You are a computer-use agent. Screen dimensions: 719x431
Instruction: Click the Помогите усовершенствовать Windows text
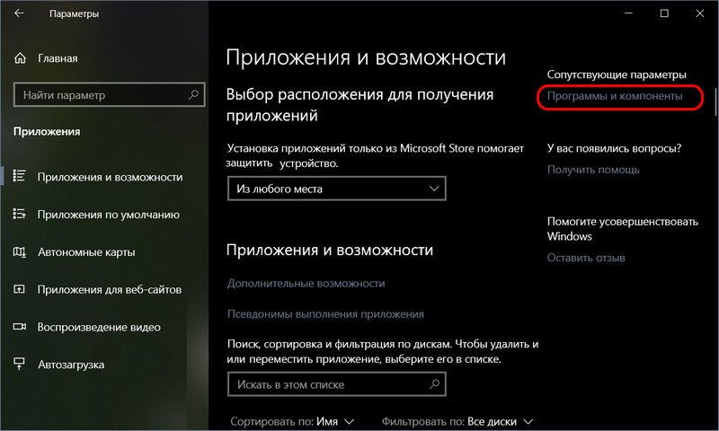[622, 229]
